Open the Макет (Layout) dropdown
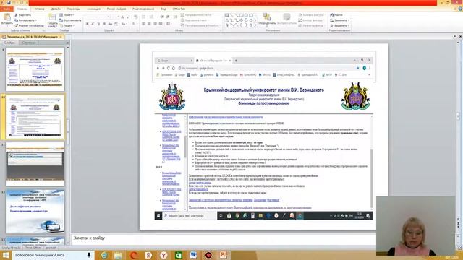 pos(67,15)
